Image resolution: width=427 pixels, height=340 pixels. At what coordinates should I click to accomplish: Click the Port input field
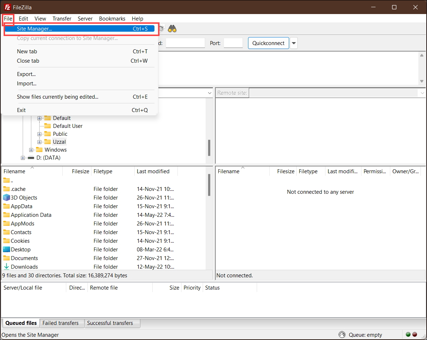233,43
